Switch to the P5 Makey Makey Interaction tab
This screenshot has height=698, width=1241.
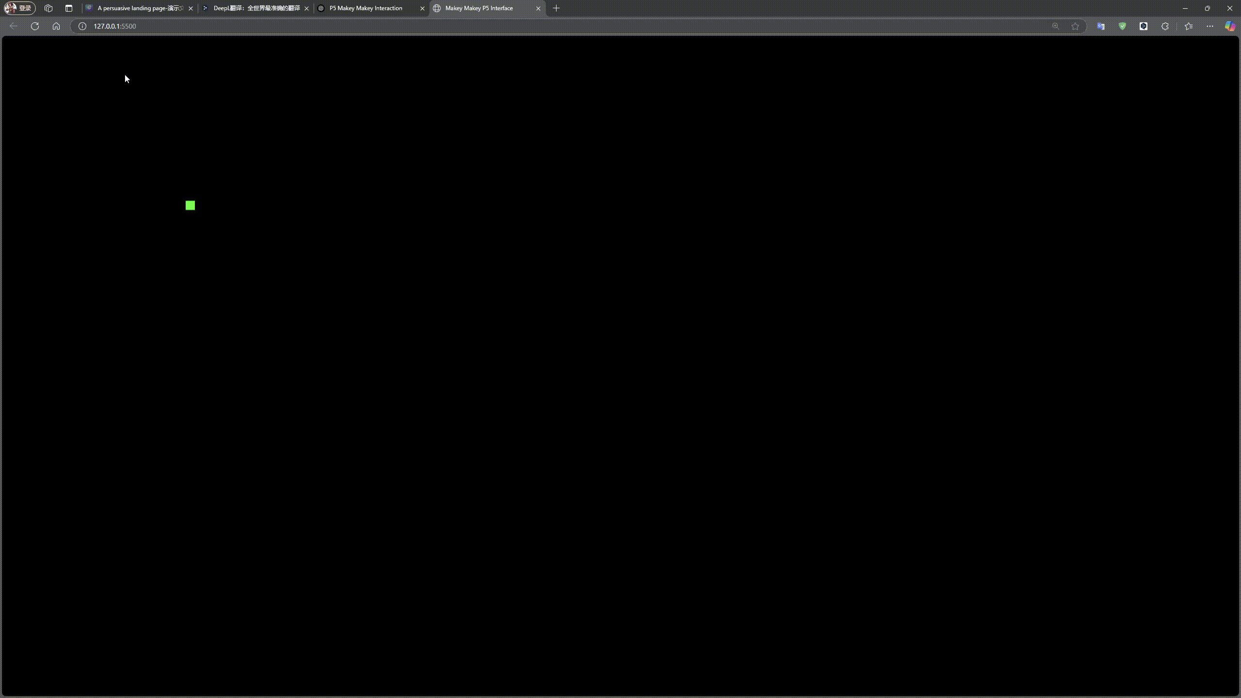(366, 8)
